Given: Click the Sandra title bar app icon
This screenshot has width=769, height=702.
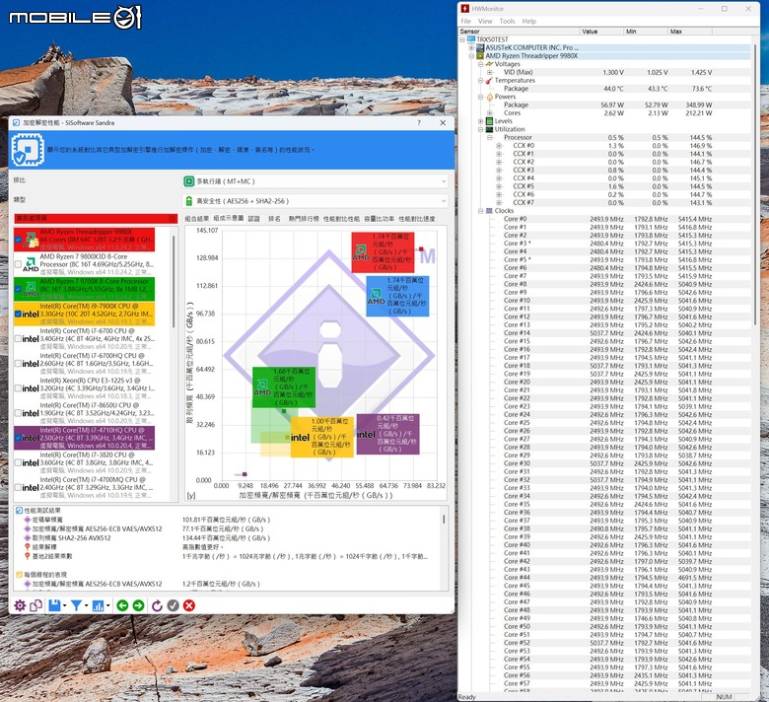Looking at the screenshot, I should click(16, 122).
